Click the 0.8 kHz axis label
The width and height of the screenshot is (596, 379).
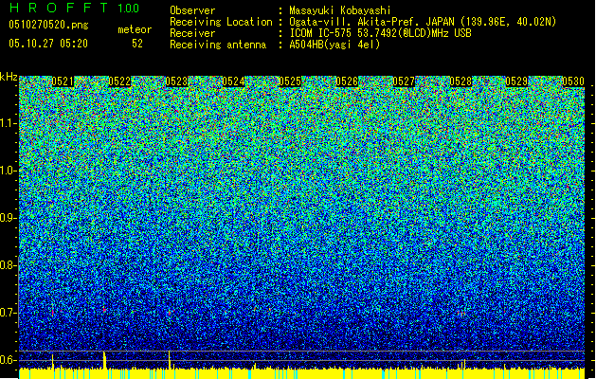coord(8,265)
